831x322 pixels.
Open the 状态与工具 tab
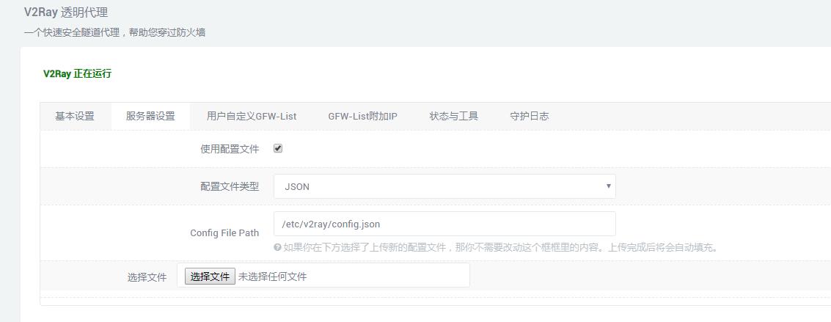(454, 116)
